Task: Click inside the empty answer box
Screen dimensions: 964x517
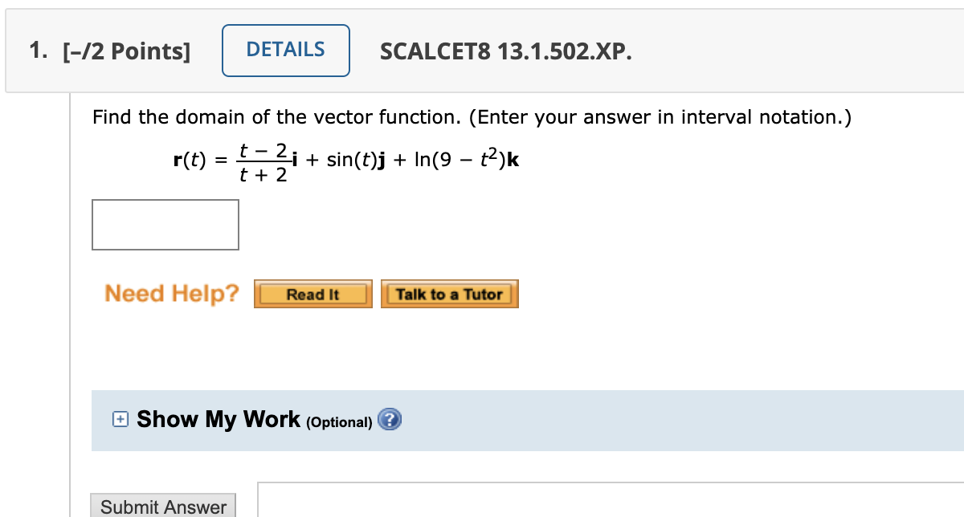Action: pyautogui.click(x=165, y=225)
